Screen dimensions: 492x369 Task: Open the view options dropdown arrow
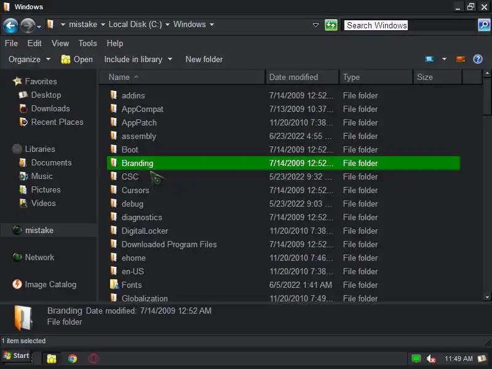444,59
